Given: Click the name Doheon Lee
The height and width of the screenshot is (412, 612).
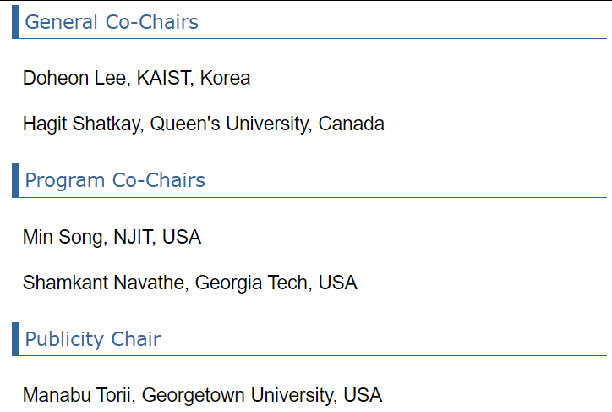Looking at the screenshot, I should 74,78.
